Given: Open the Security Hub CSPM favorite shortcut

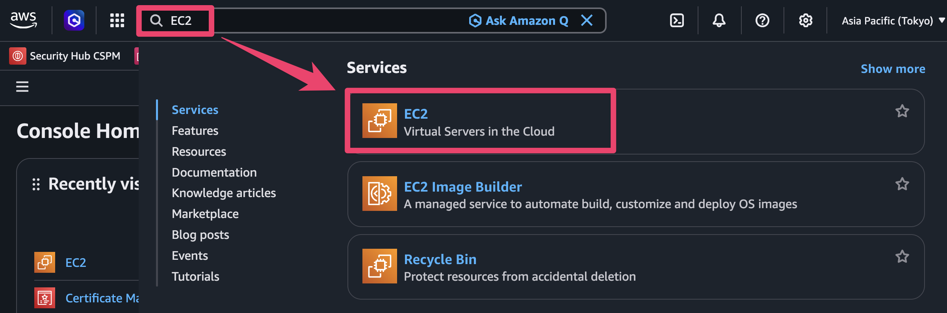Looking at the screenshot, I should 65,56.
